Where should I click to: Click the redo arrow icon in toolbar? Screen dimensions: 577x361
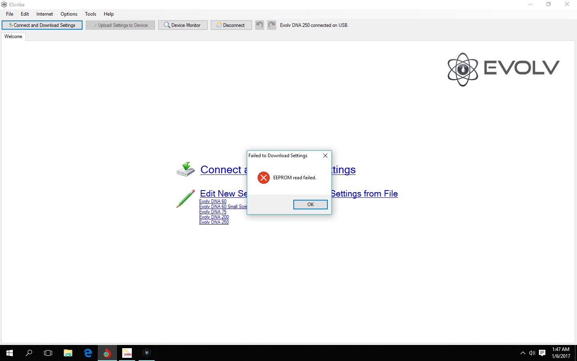tap(272, 25)
